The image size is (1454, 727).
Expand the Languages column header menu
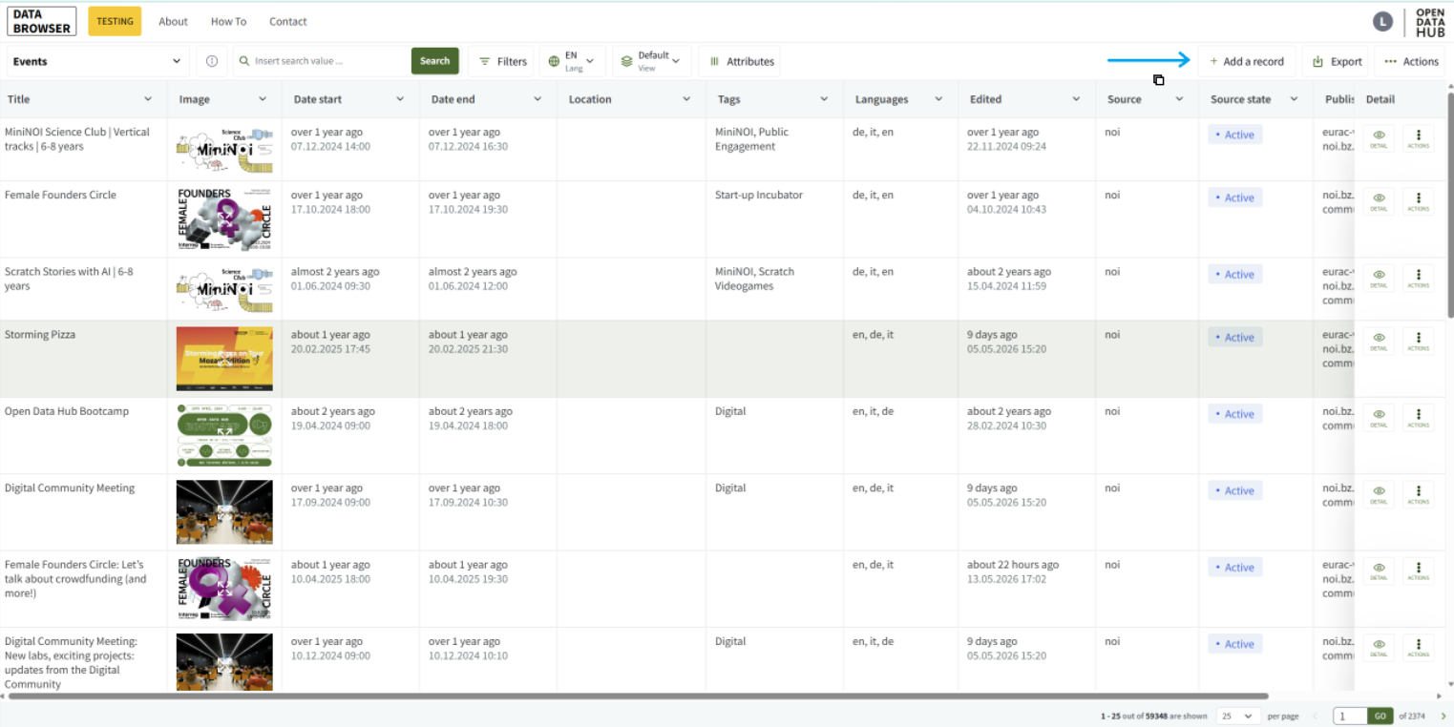pos(938,99)
